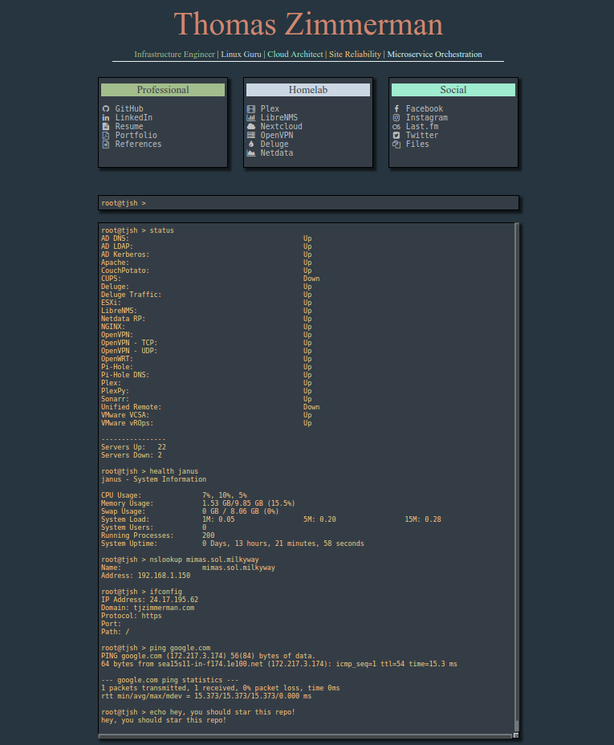The width and height of the screenshot is (614, 745).
Task: Click the References file icon
Action: pos(106,144)
